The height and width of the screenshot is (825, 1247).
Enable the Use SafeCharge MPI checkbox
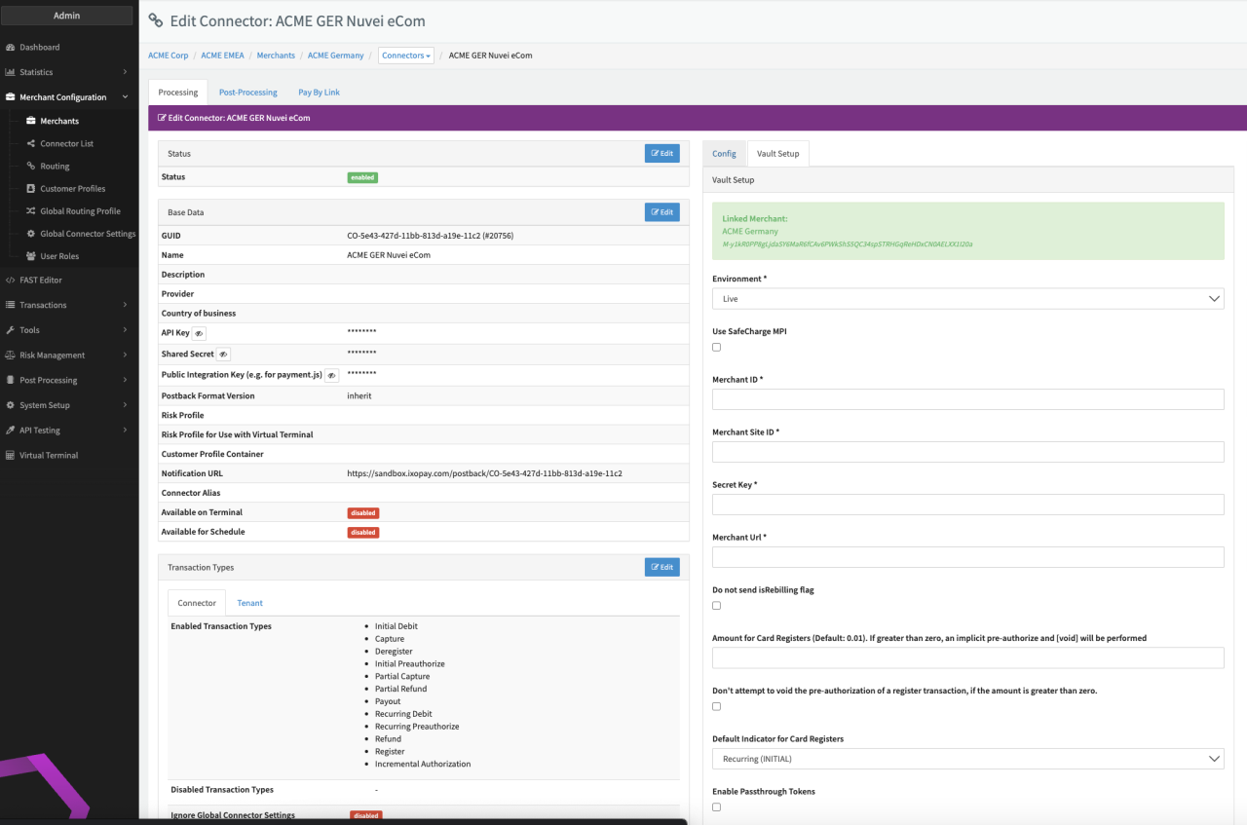pos(717,347)
